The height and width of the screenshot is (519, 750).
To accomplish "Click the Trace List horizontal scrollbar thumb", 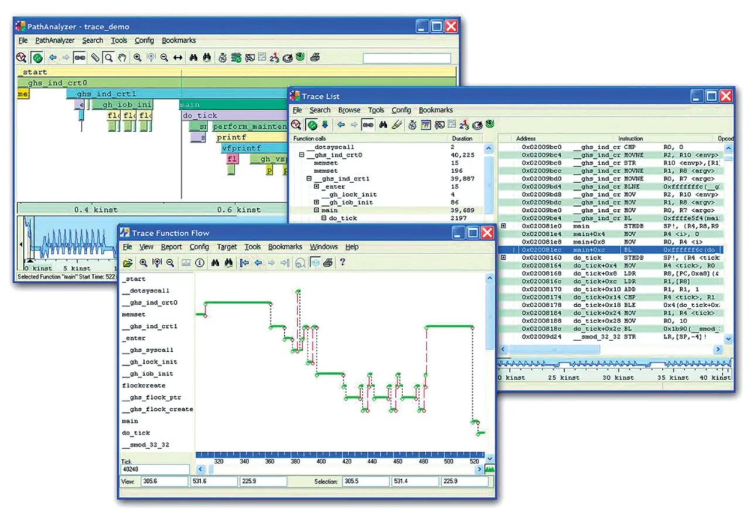I will coord(553,349).
